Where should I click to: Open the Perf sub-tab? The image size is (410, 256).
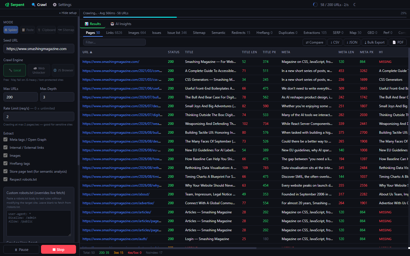click(388, 33)
